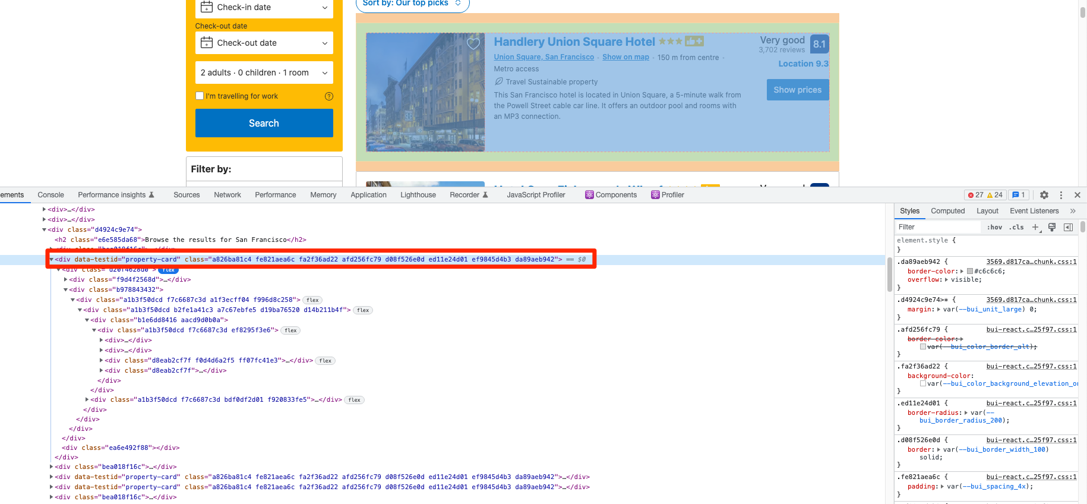Open the Performance insights tab
This screenshot has height=504, width=1087.
(x=116, y=195)
